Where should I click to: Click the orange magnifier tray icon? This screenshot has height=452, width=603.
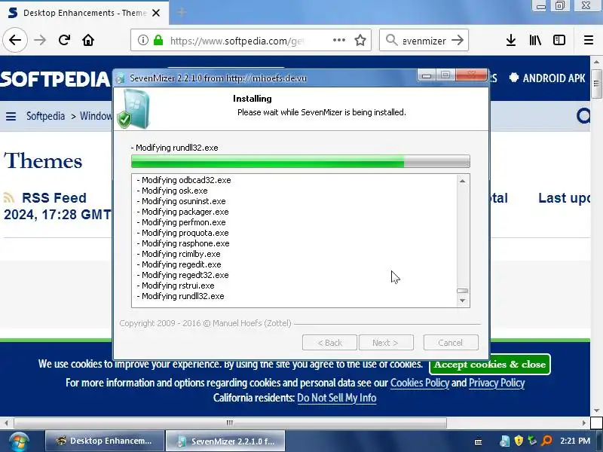546,441
